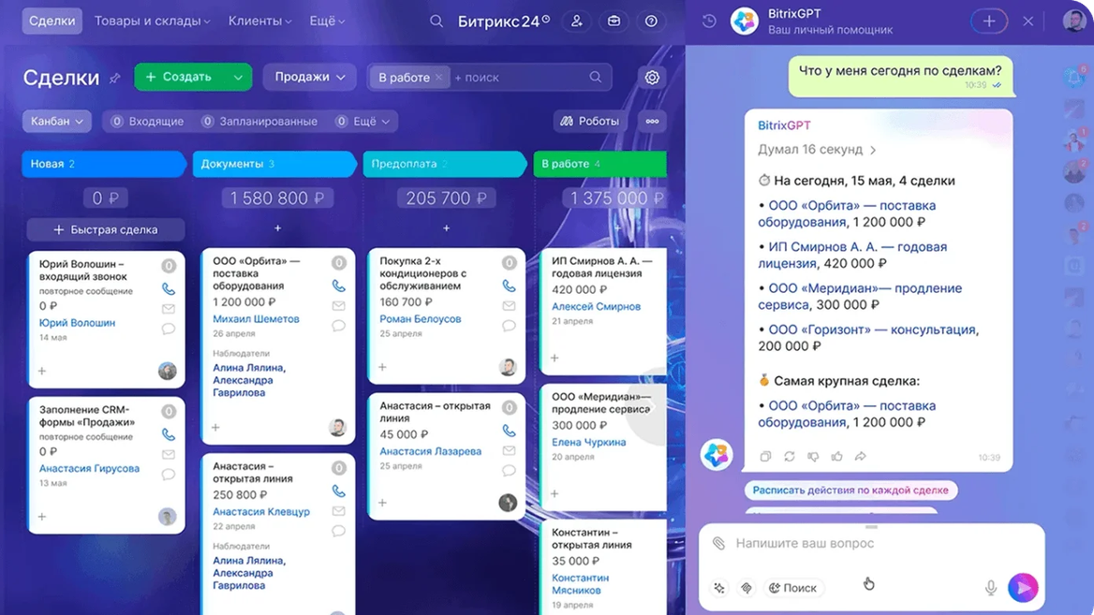This screenshot has width=1094, height=615.
Task: Select the В работе stage column header
Action: point(600,164)
